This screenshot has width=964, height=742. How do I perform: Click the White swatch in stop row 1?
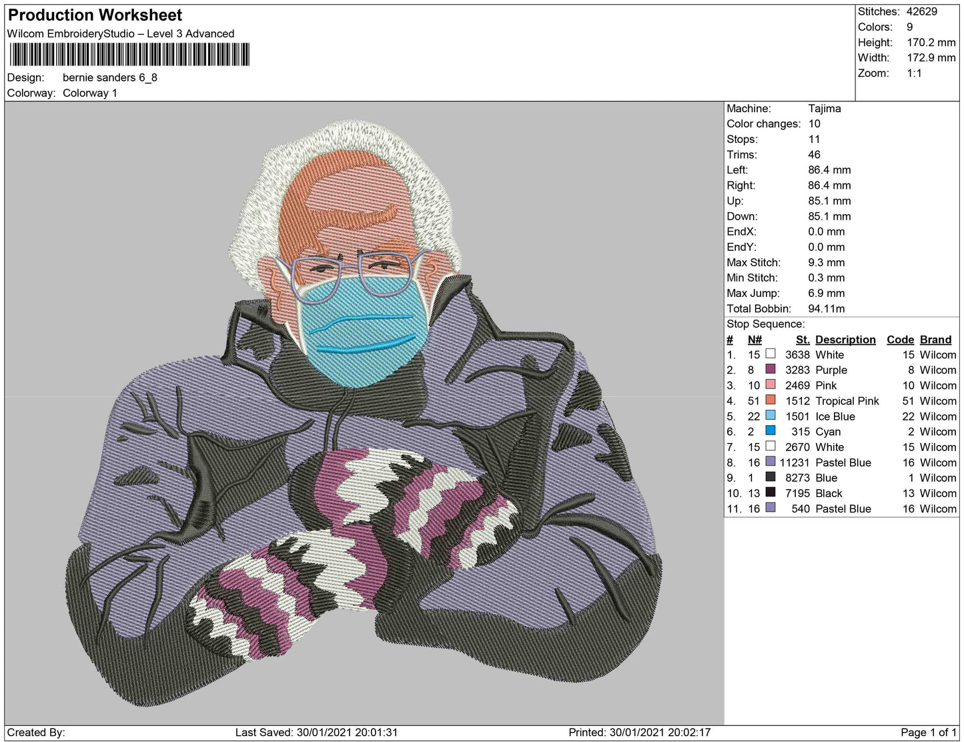pyautogui.click(x=771, y=354)
